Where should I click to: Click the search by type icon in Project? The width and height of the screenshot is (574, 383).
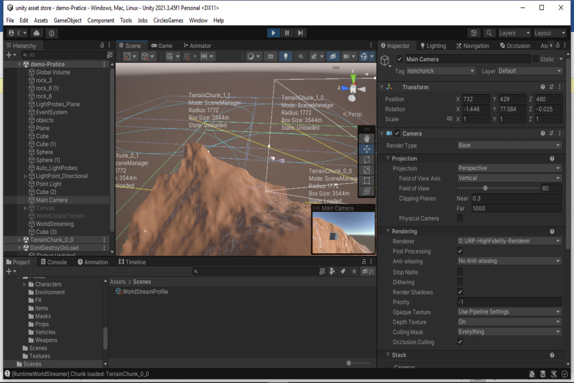point(332,271)
